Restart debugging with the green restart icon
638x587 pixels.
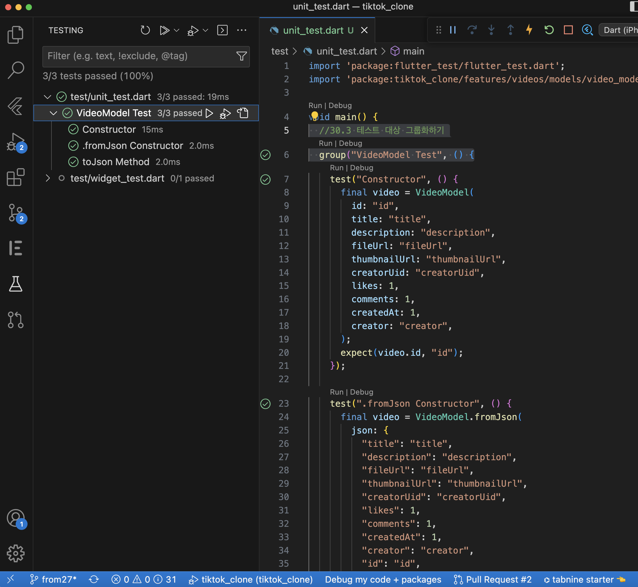tap(549, 30)
